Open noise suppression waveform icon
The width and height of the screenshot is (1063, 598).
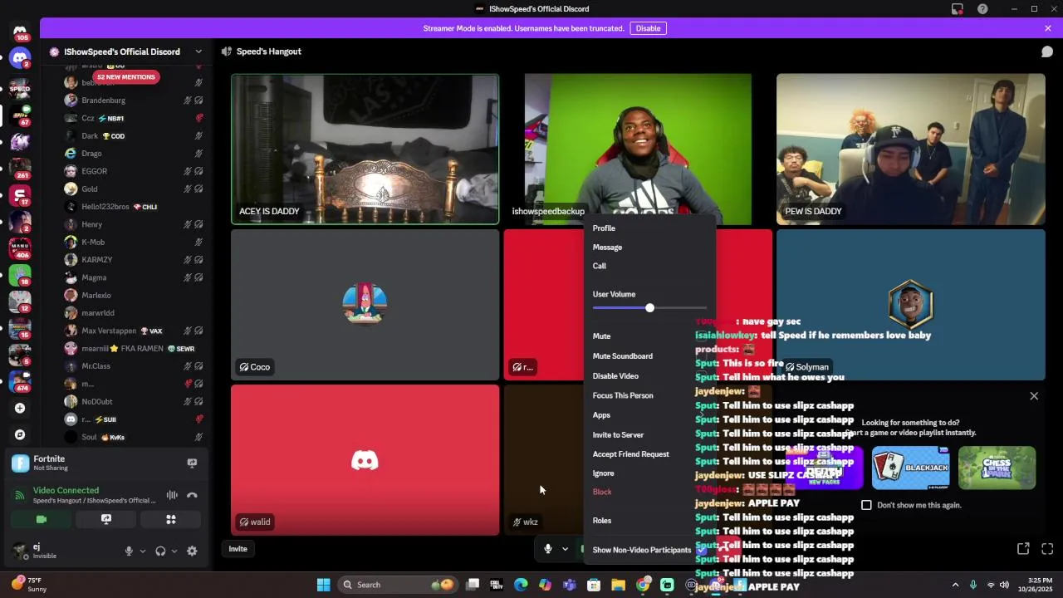point(172,495)
